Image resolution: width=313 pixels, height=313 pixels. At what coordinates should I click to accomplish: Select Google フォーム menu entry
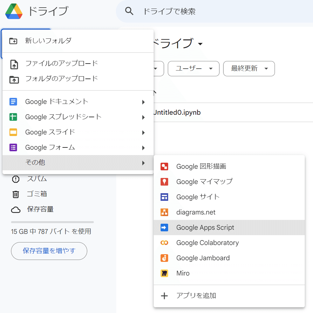tap(78, 147)
